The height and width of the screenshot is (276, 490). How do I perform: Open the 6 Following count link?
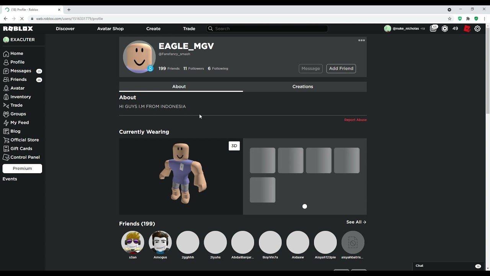click(x=218, y=69)
